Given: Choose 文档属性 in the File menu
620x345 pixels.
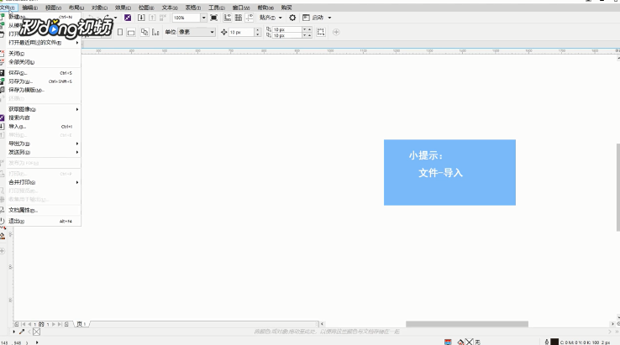Looking at the screenshot, I should (x=40, y=210).
